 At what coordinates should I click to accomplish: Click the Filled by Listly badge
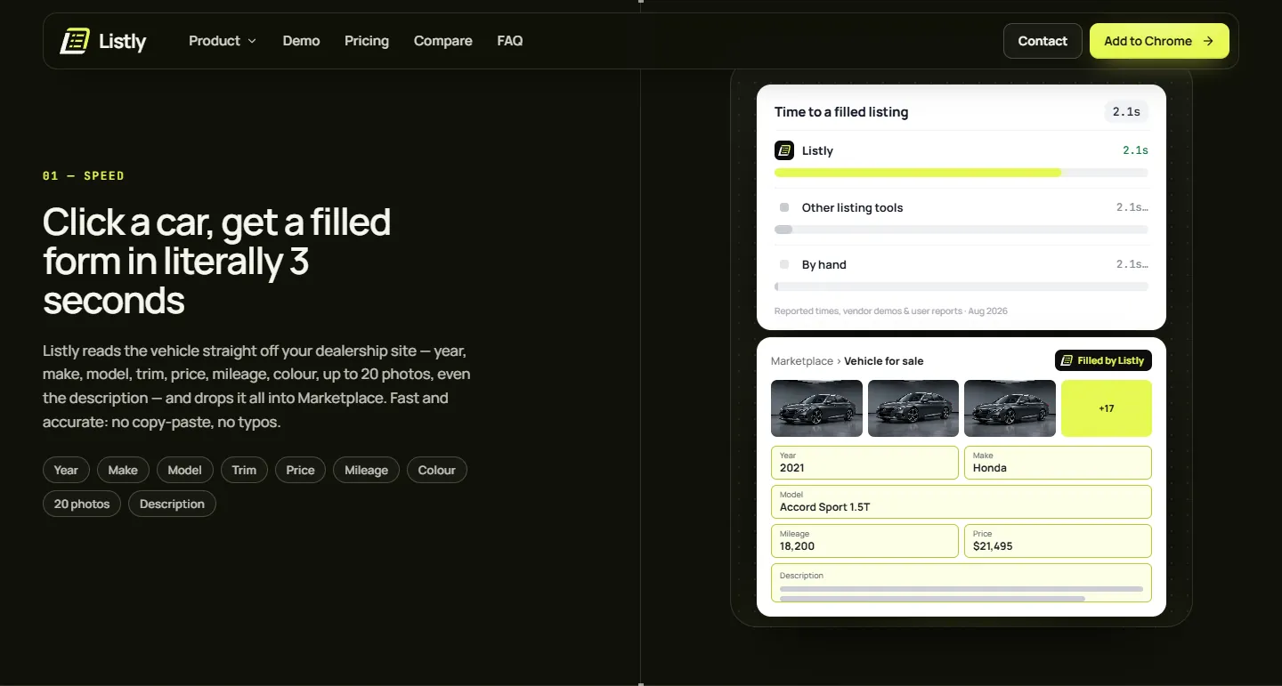point(1103,360)
